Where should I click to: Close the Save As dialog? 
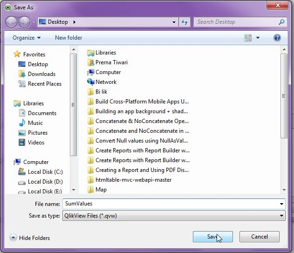click(278, 5)
